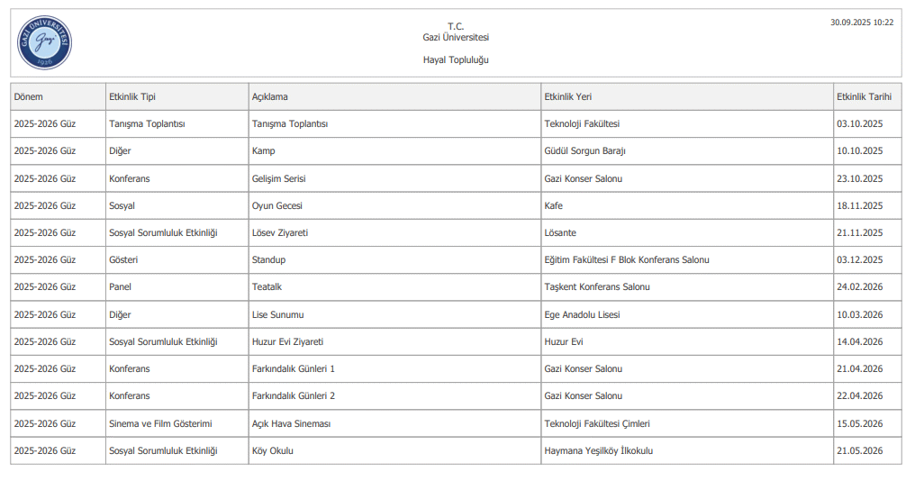The width and height of the screenshot is (915, 481).
Task: Click the Güdül Sorgun Barajı location cell
Action: [584, 151]
